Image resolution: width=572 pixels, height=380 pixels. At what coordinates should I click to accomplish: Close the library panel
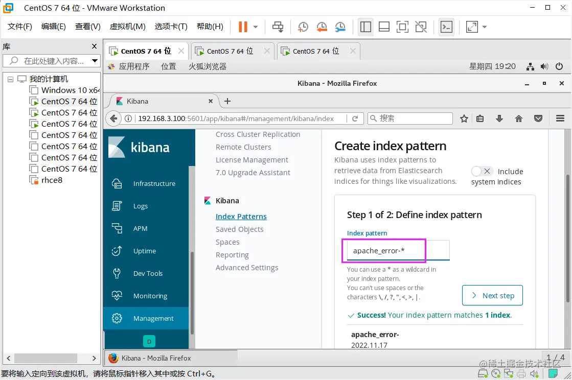pos(94,46)
